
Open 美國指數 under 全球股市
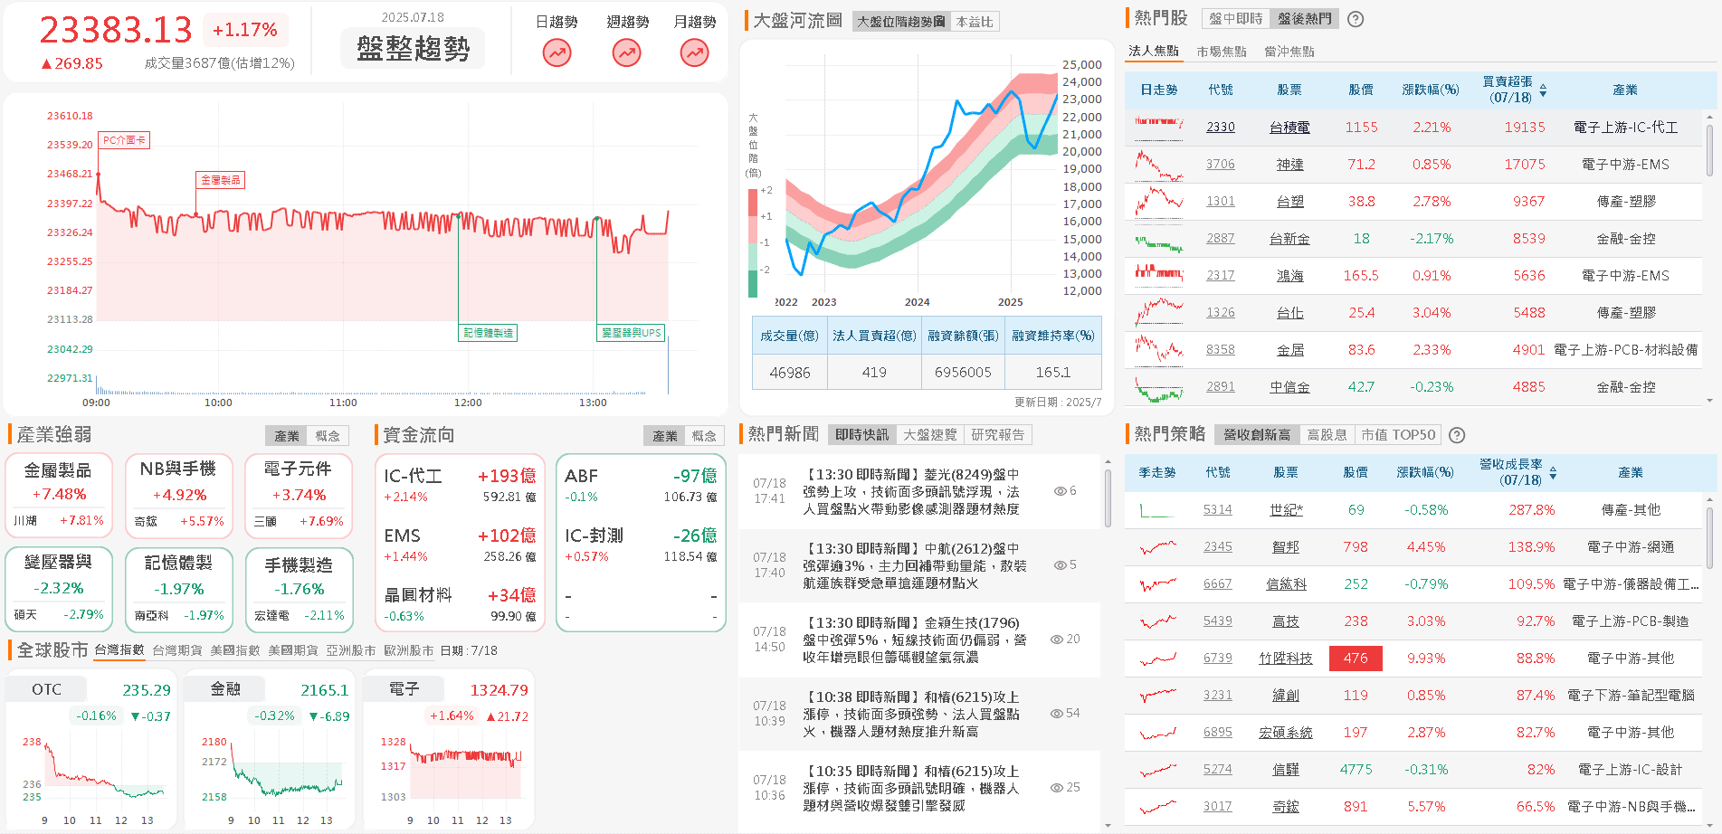[x=235, y=650]
